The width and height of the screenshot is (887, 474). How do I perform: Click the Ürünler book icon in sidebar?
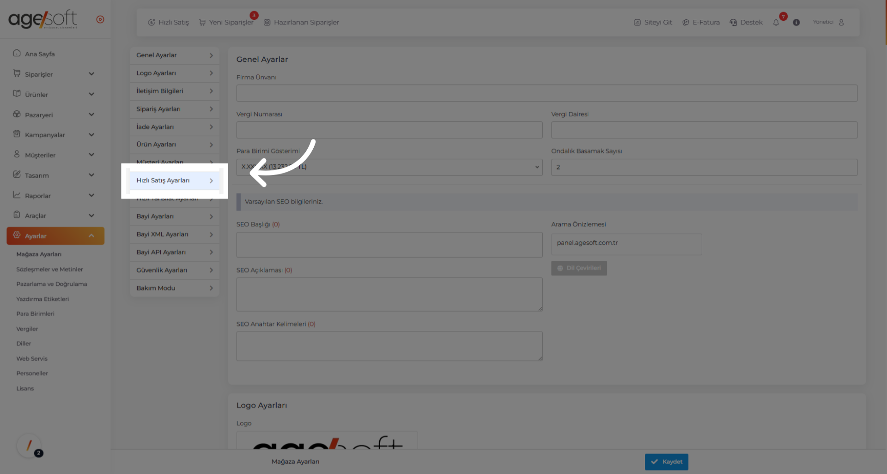[17, 94]
